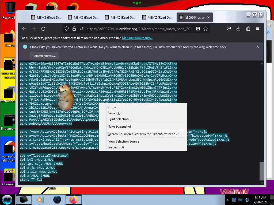This screenshot has height=205, width=274.
Task: Switch to the fourth MEMZ tab
Action: [x=157, y=17]
